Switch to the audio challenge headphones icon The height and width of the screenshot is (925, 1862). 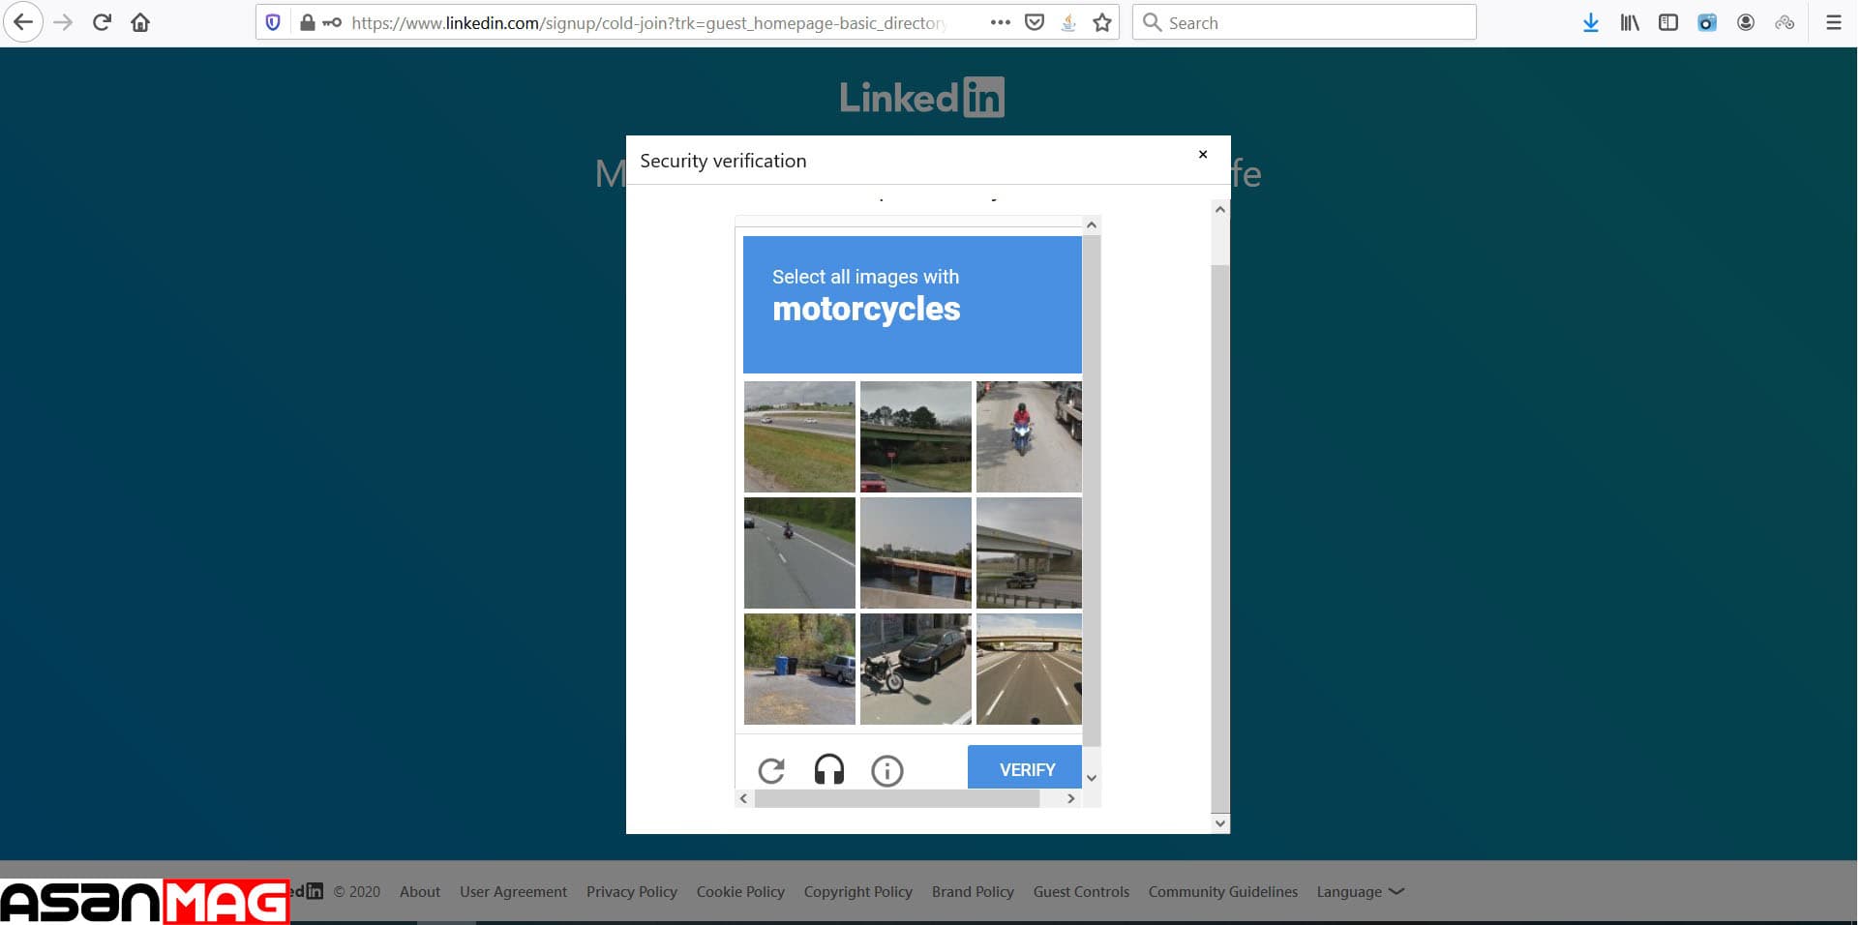click(829, 770)
